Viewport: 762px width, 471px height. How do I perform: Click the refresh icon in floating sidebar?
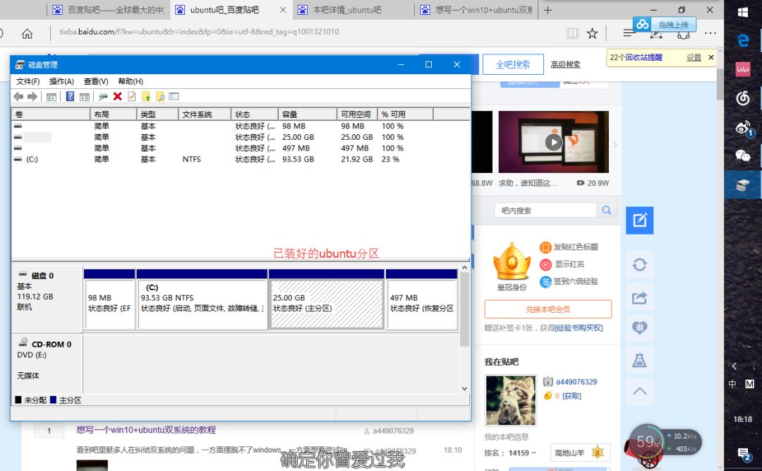pos(639,265)
